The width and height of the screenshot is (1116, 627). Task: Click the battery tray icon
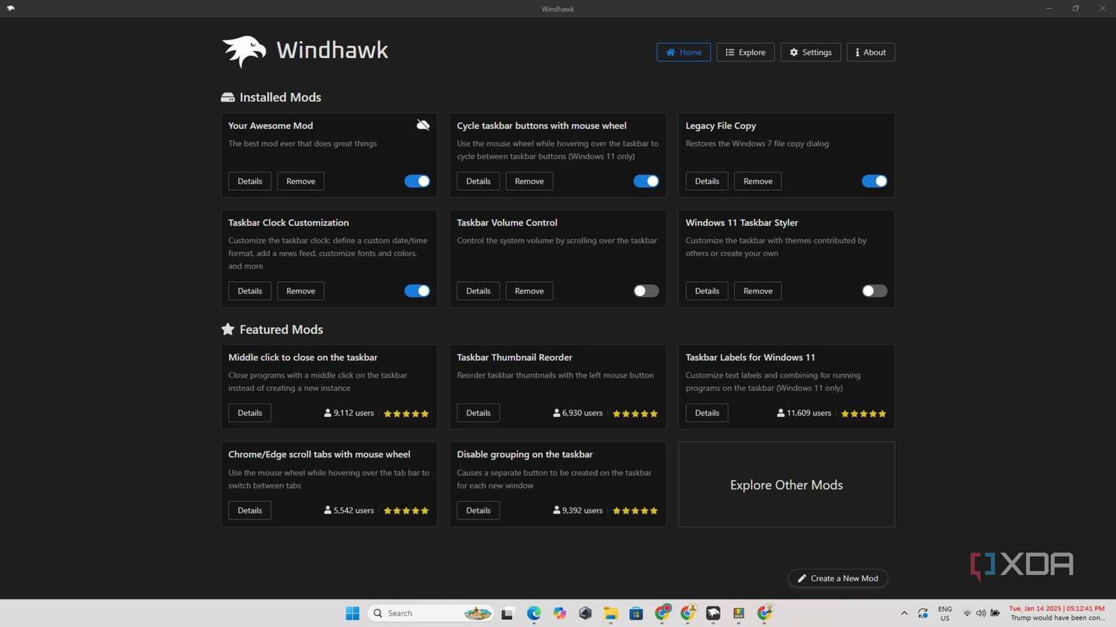[995, 613]
